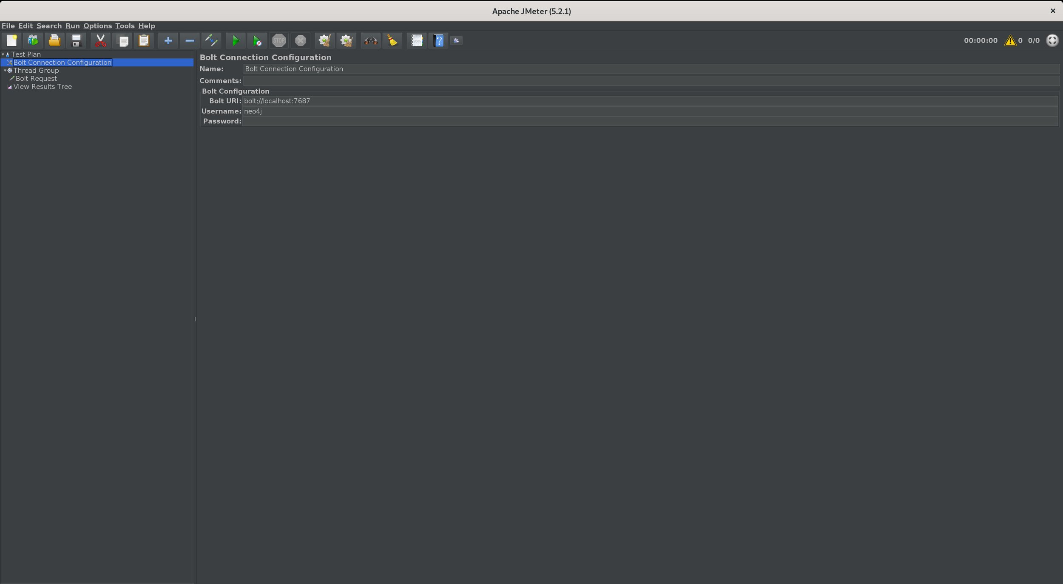Screen dimensions: 1063x584
Task: Select Bolt Request sampler
Action: [36, 79]
